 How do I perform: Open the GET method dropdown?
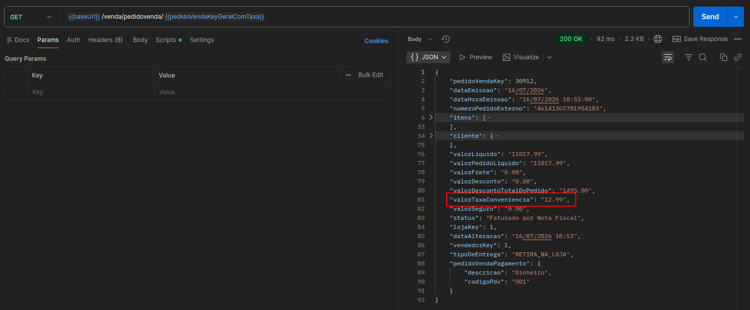(31, 17)
